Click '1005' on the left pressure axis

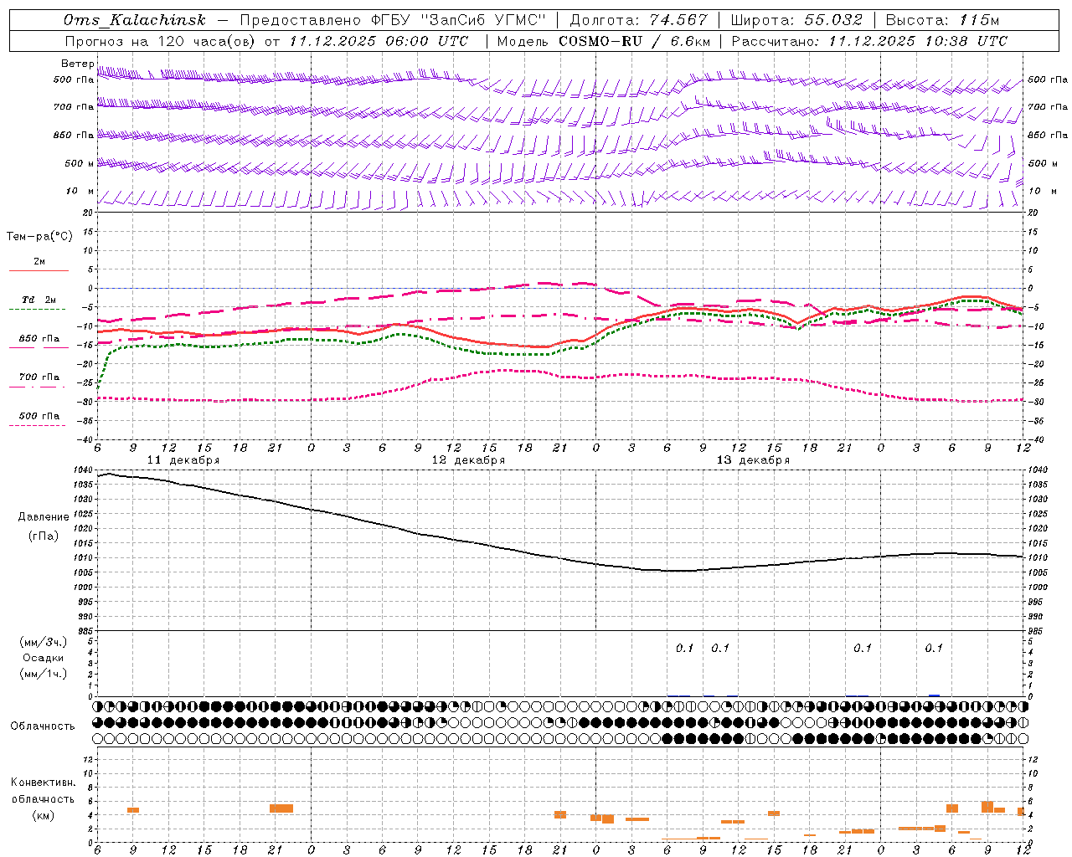click(x=82, y=573)
